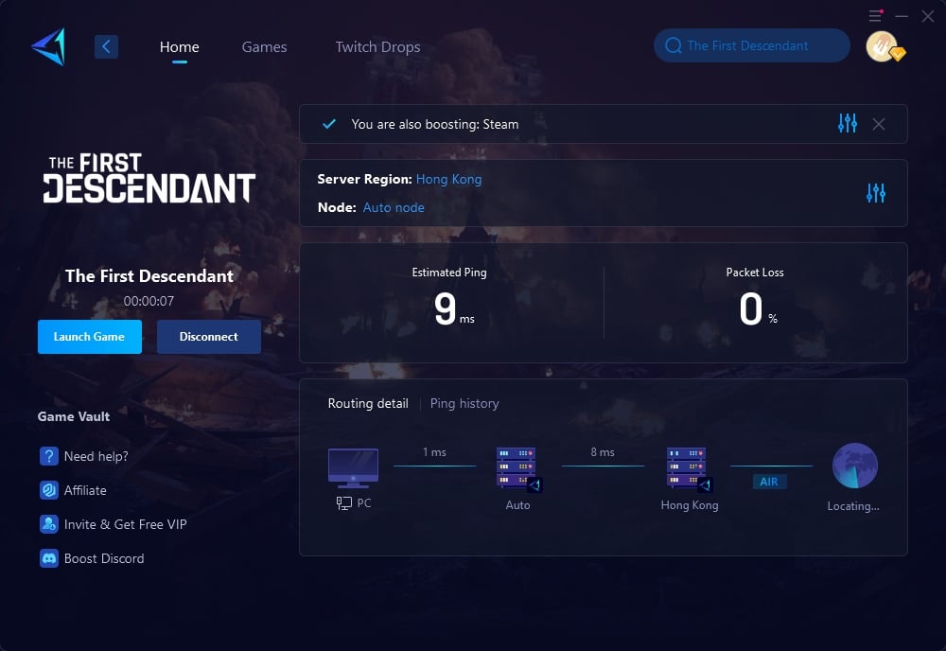Click the magnifier search icon

pyautogui.click(x=674, y=45)
